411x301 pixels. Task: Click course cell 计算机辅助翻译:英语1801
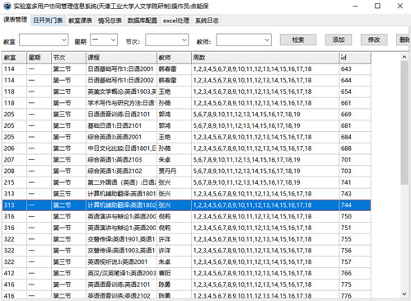tap(121, 194)
